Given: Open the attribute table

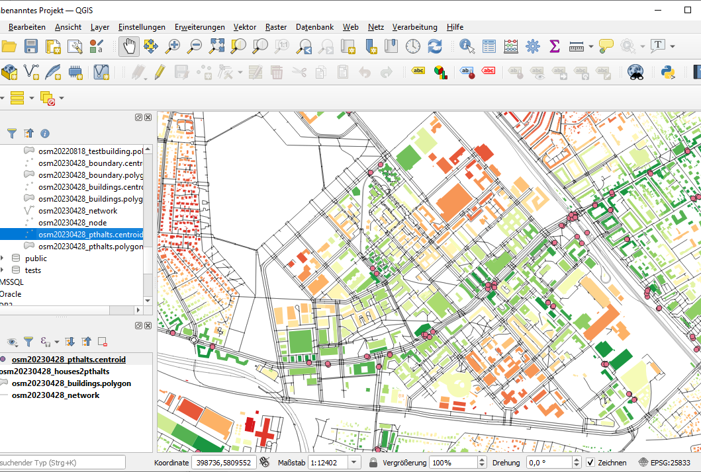Looking at the screenshot, I should point(489,46).
